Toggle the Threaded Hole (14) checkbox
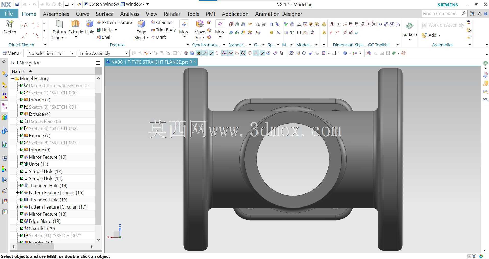 [22, 185]
